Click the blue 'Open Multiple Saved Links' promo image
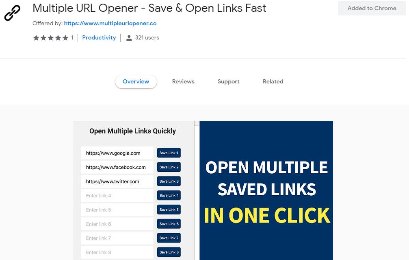The height and width of the screenshot is (260, 409). tap(266, 190)
